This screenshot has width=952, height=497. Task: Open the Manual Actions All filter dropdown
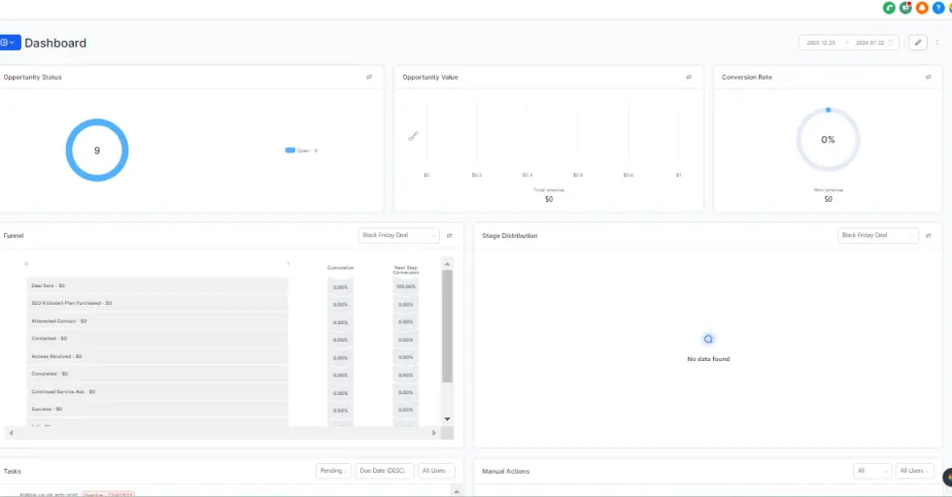pyautogui.click(x=872, y=471)
